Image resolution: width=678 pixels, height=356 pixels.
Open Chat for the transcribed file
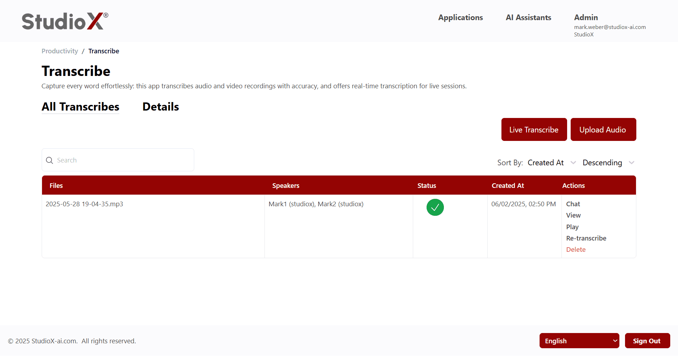(x=572, y=204)
